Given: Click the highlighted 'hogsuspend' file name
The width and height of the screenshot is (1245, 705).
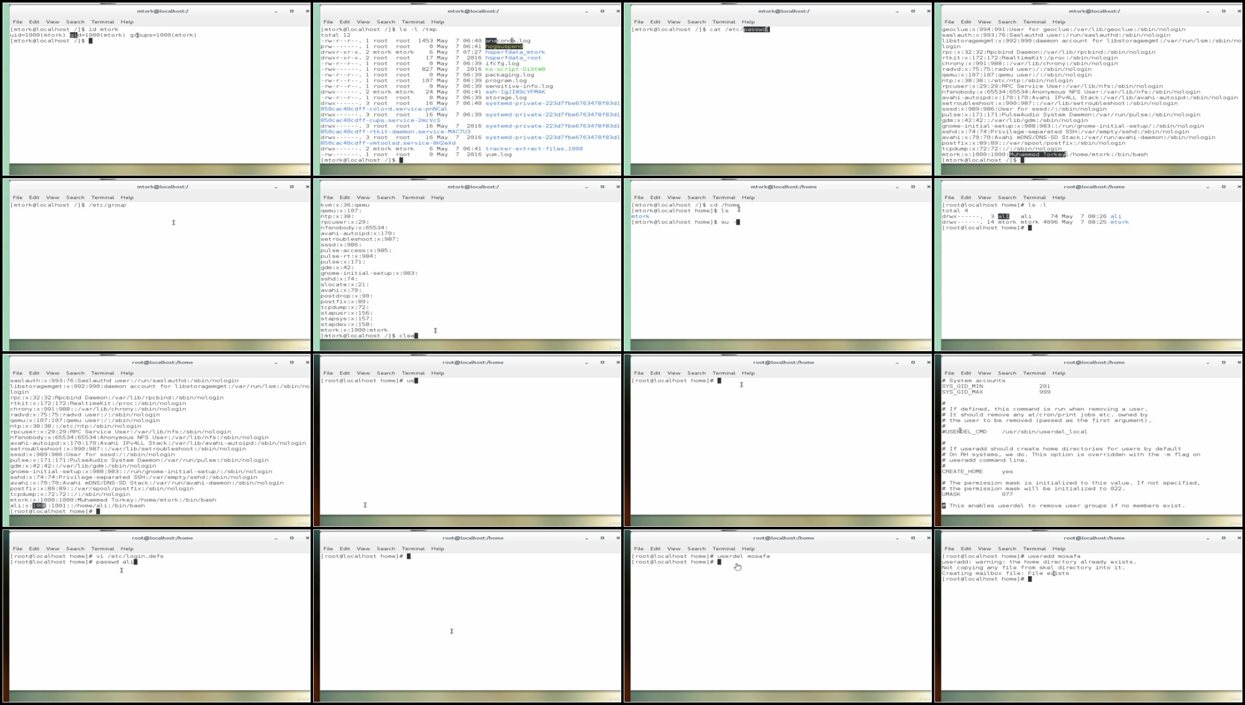Looking at the screenshot, I should [x=504, y=46].
